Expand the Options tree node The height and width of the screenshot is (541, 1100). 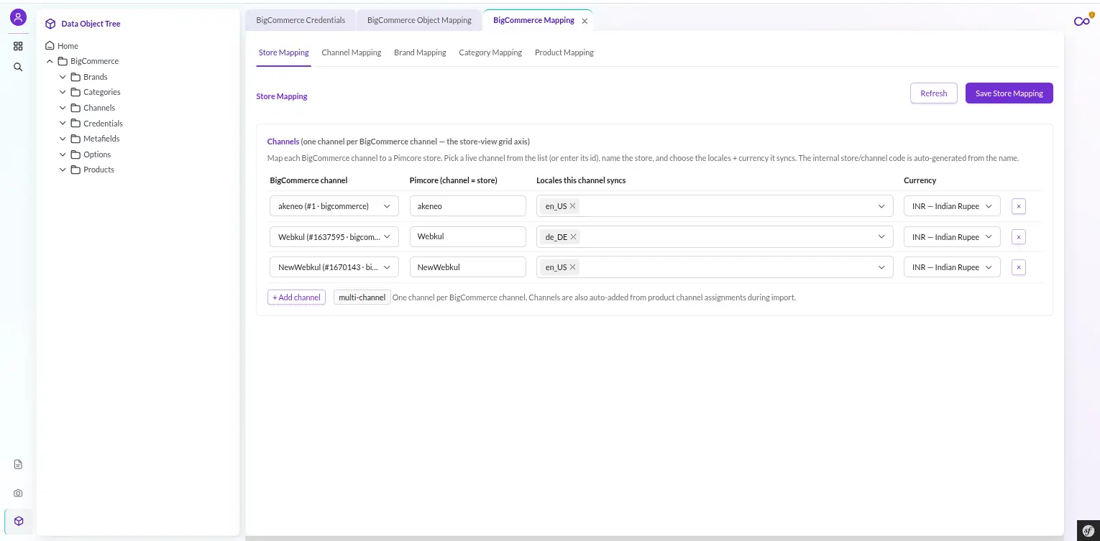[x=63, y=154]
